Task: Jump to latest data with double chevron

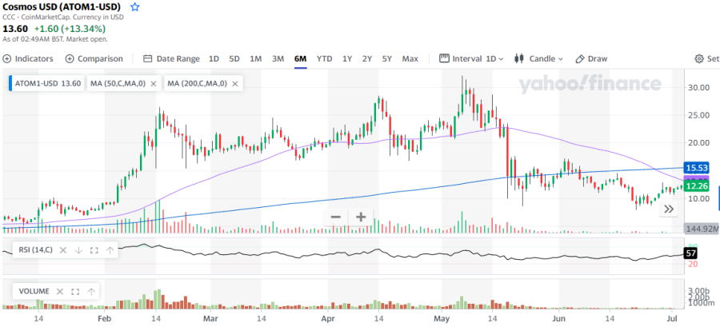Action: pos(669,209)
